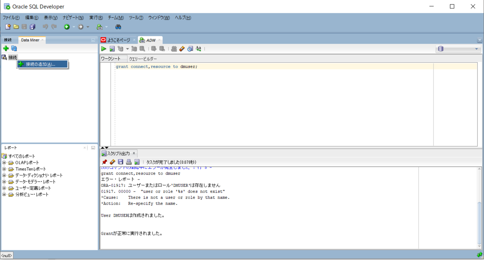Open the ウィンドウ(W) menu

pyautogui.click(x=159, y=18)
